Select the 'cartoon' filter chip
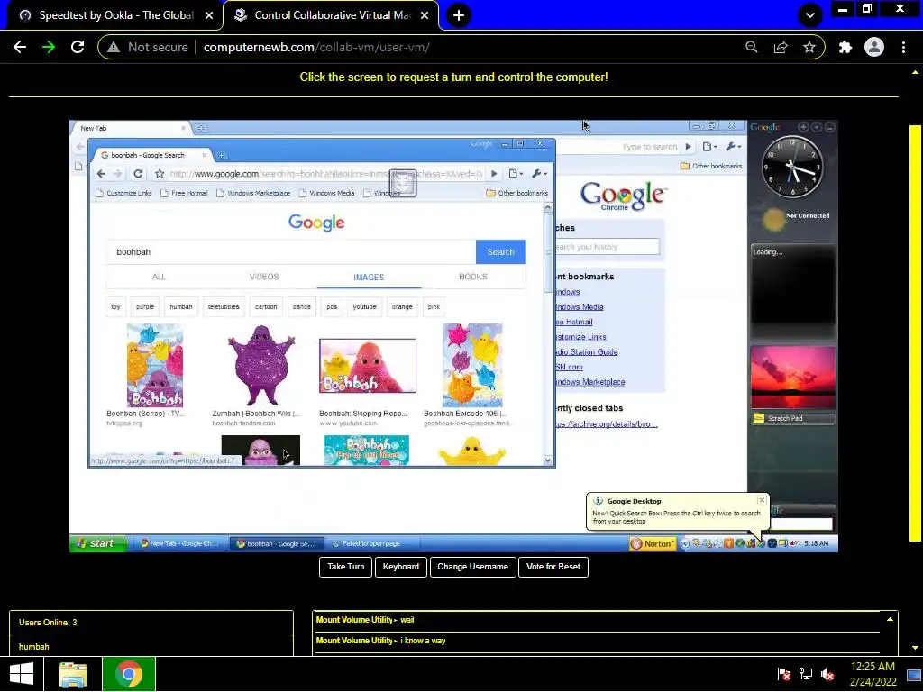 pos(266,306)
